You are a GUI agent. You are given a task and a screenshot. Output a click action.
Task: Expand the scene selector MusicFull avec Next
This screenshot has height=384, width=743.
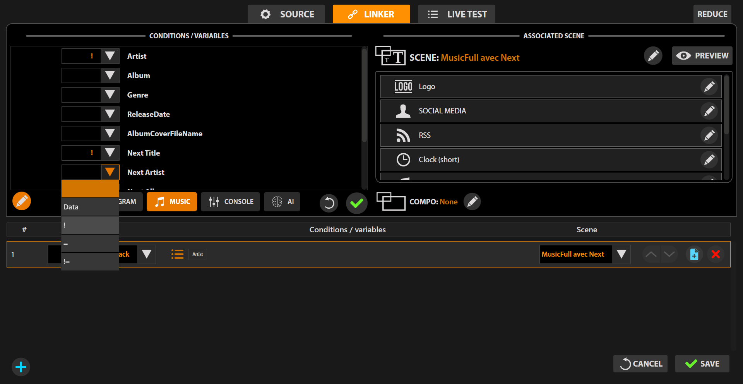pyautogui.click(x=621, y=254)
